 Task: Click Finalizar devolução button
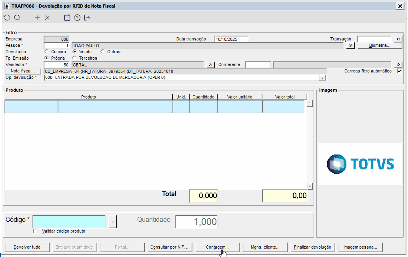tap(312, 247)
